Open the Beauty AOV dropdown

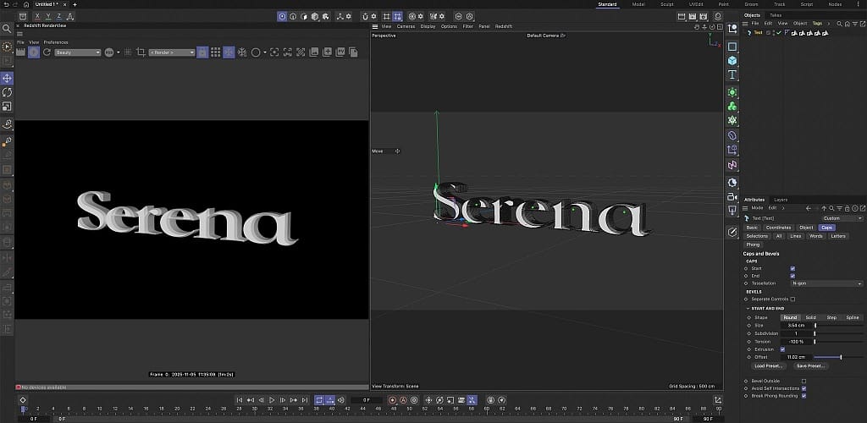(78, 52)
